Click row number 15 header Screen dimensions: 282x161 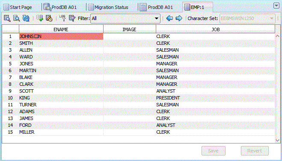[10, 132]
